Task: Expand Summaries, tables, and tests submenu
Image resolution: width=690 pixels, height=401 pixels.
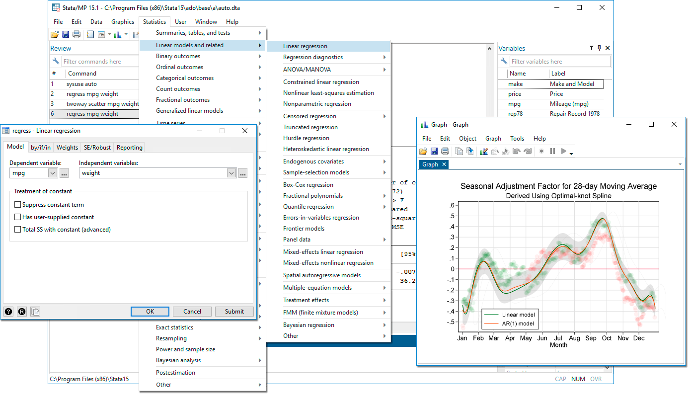Action: (203, 33)
